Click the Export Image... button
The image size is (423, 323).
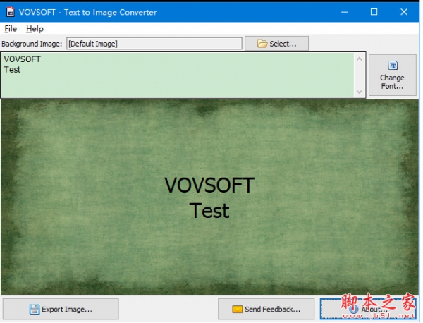(61, 309)
